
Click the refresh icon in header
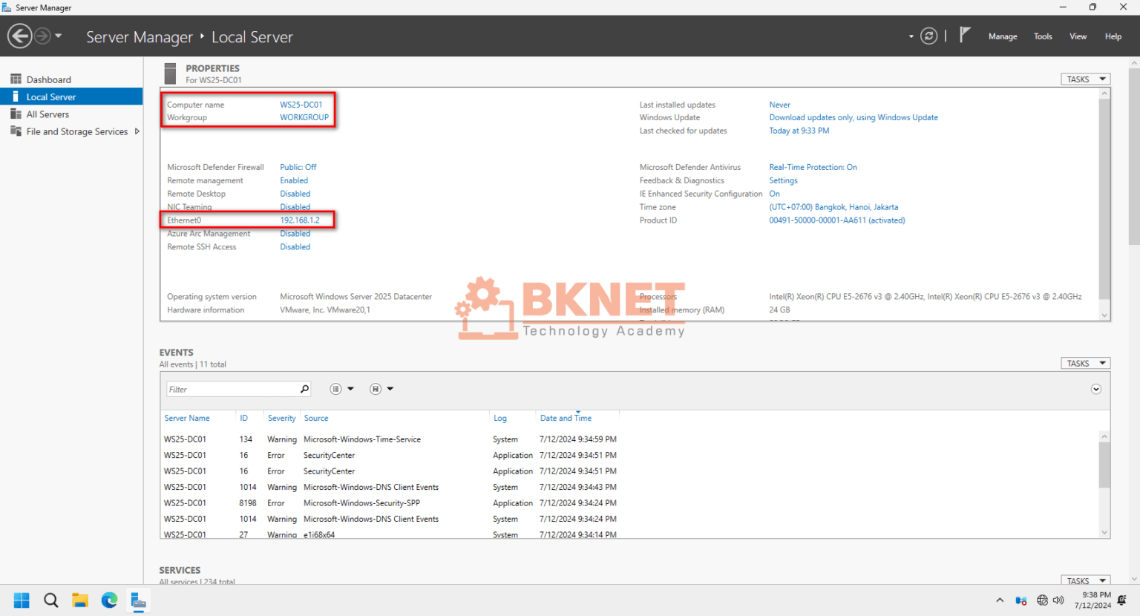tap(928, 36)
